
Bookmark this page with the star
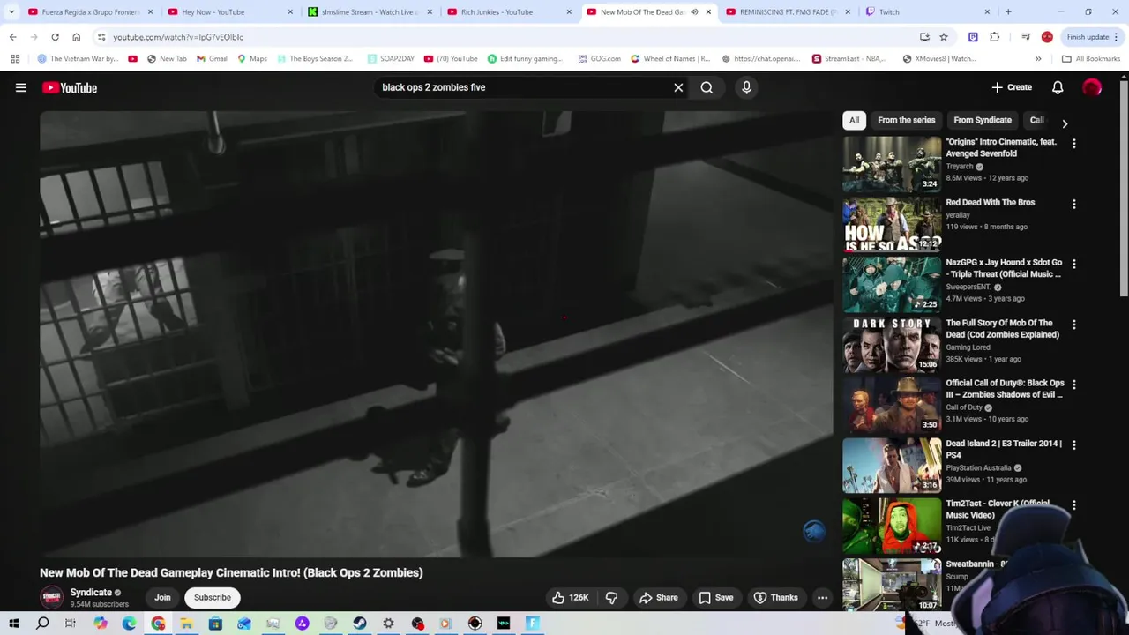pos(944,37)
